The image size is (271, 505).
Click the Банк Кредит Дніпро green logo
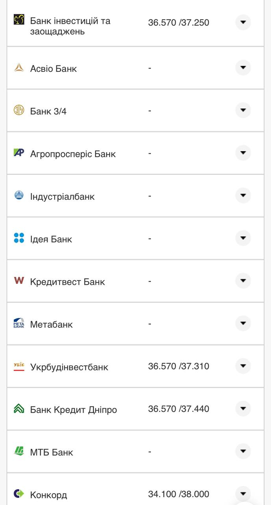(19, 409)
